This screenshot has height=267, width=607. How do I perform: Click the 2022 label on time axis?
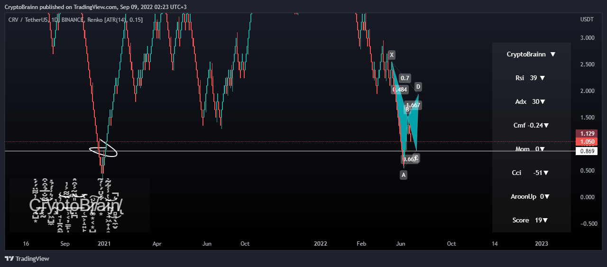[321, 244]
